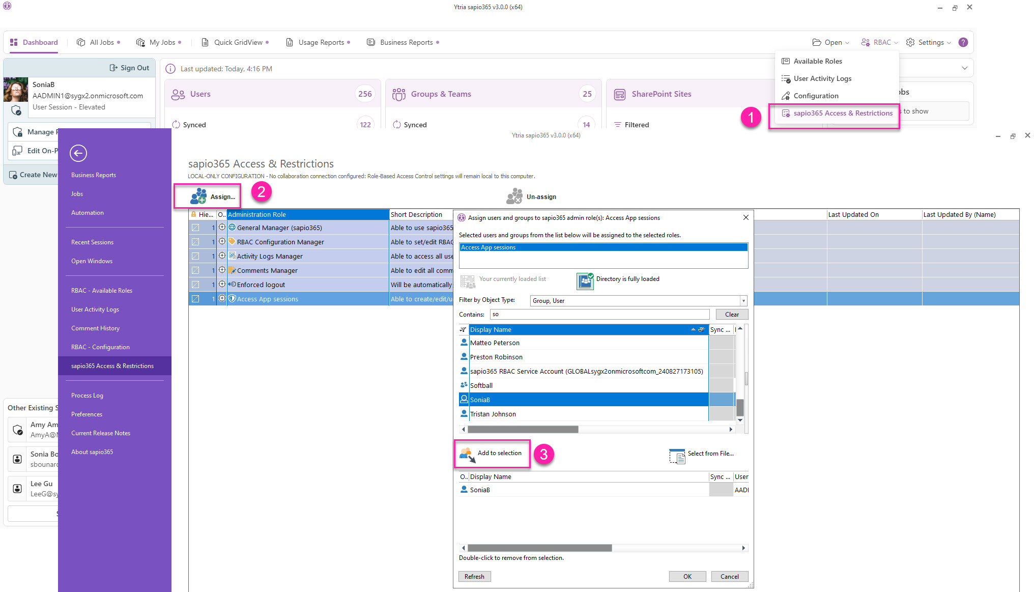Screen dimensions: 1034x592
Task: Click the Amy Am session icon
Action: pyautogui.click(x=18, y=430)
